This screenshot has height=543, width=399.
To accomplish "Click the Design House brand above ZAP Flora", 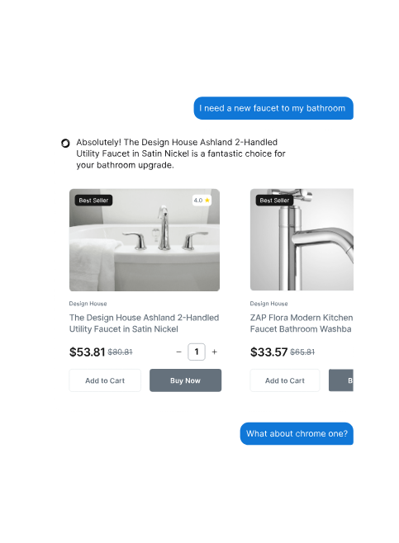I will (269, 304).
